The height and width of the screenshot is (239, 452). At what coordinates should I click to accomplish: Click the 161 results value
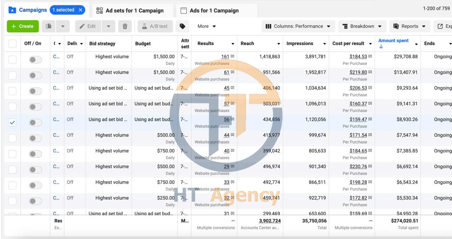(x=225, y=56)
